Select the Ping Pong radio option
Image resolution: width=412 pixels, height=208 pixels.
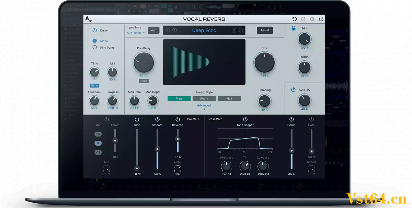[x=95, y=48]
